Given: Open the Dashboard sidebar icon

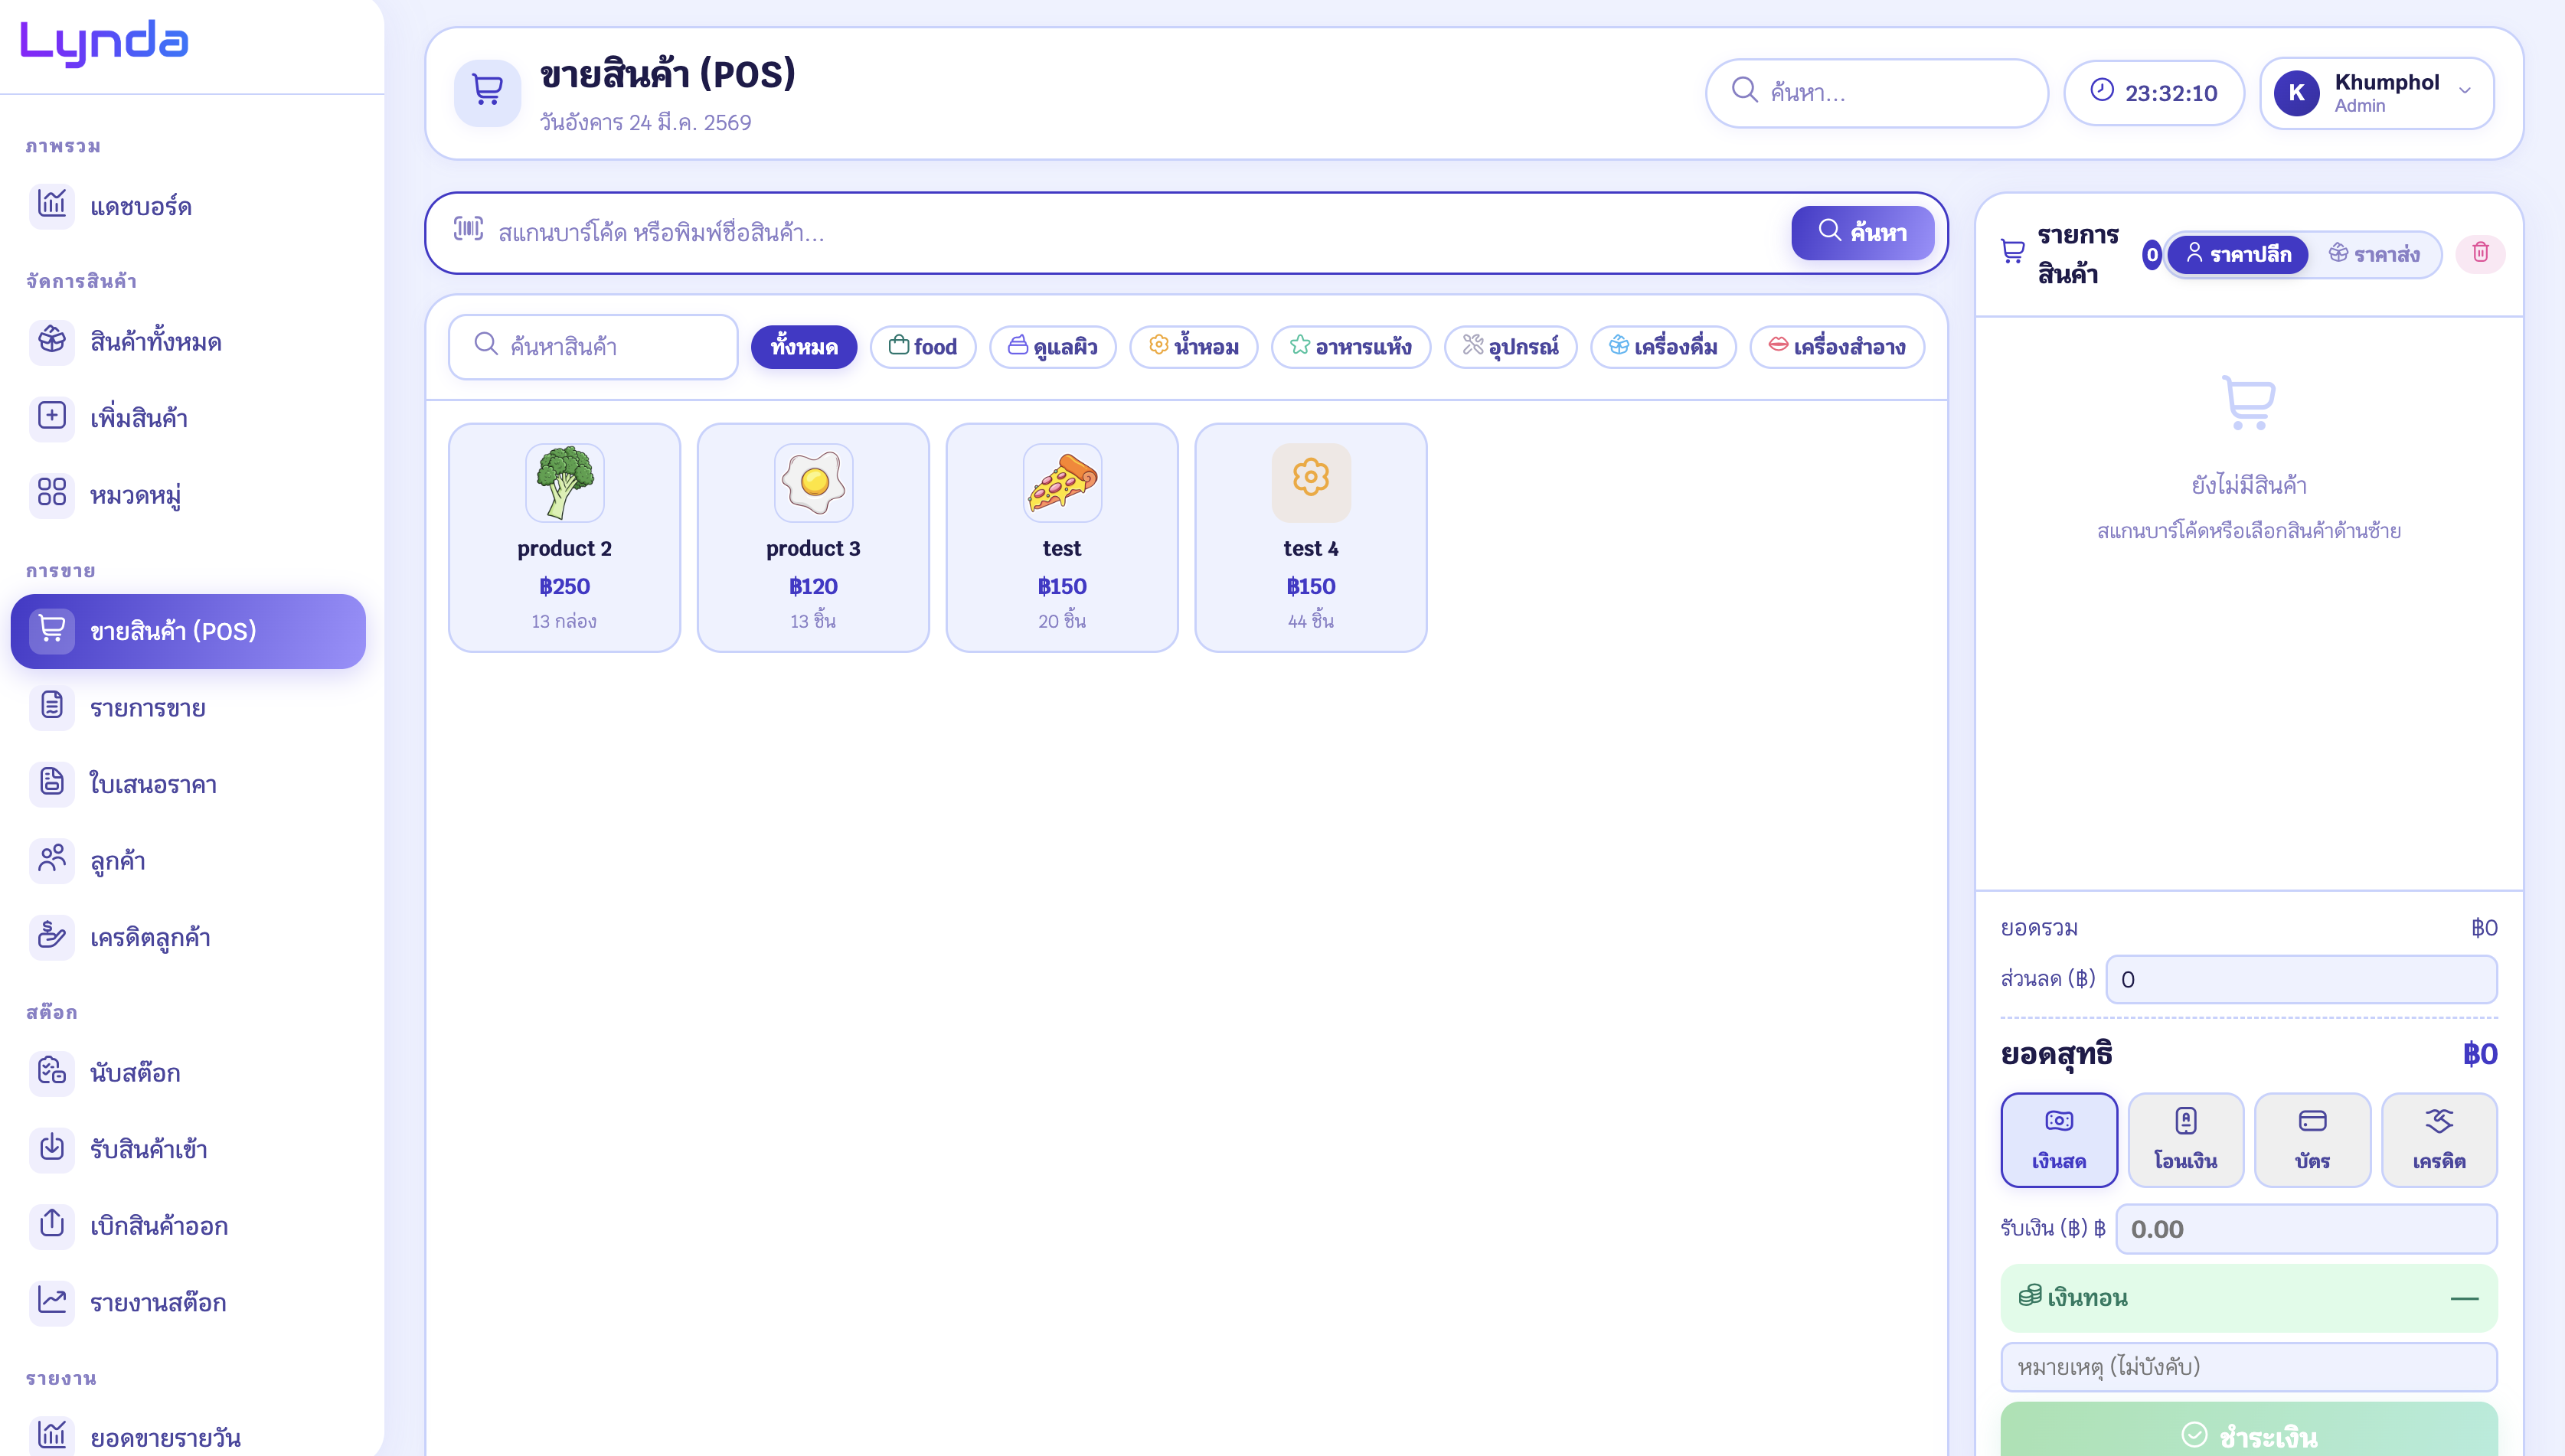Looking at the screenshot, I should pyautogui.click(x=52, y=205).
